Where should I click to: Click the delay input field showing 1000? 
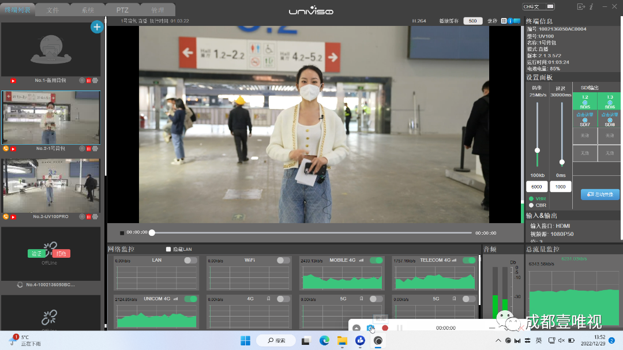[x=561, y=187]
